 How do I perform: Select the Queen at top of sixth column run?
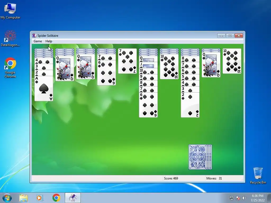(148, 59)
